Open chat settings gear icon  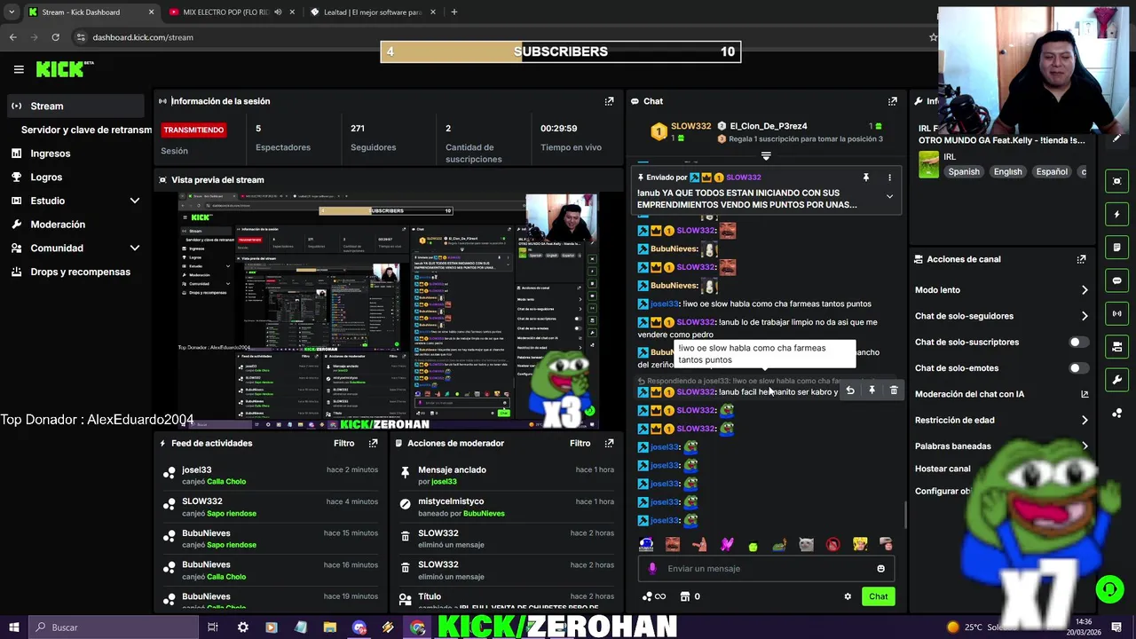848,596
